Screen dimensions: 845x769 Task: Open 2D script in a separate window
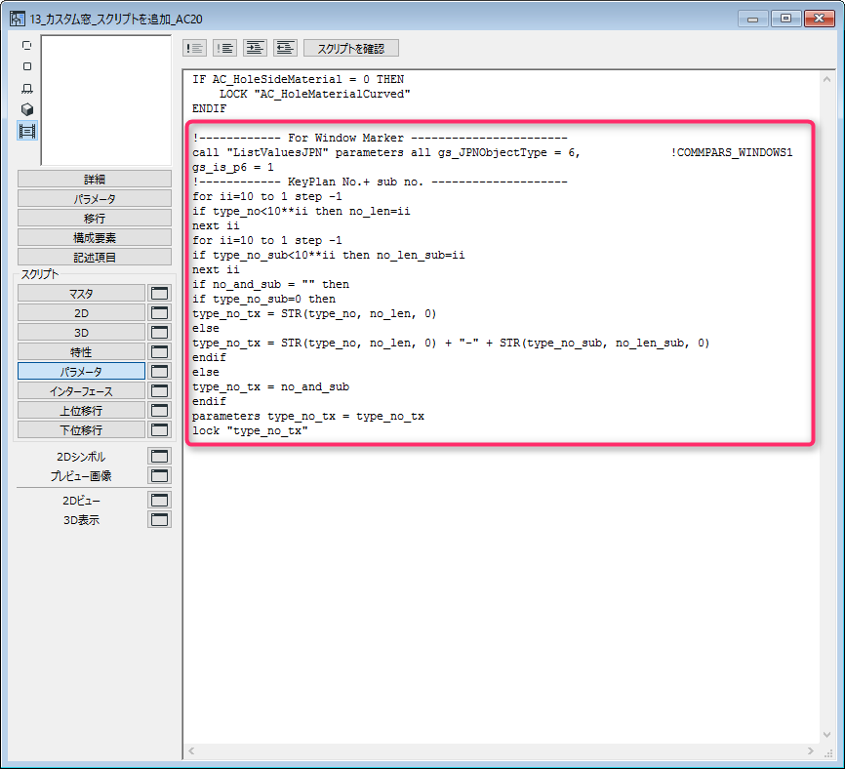point(159,312)
